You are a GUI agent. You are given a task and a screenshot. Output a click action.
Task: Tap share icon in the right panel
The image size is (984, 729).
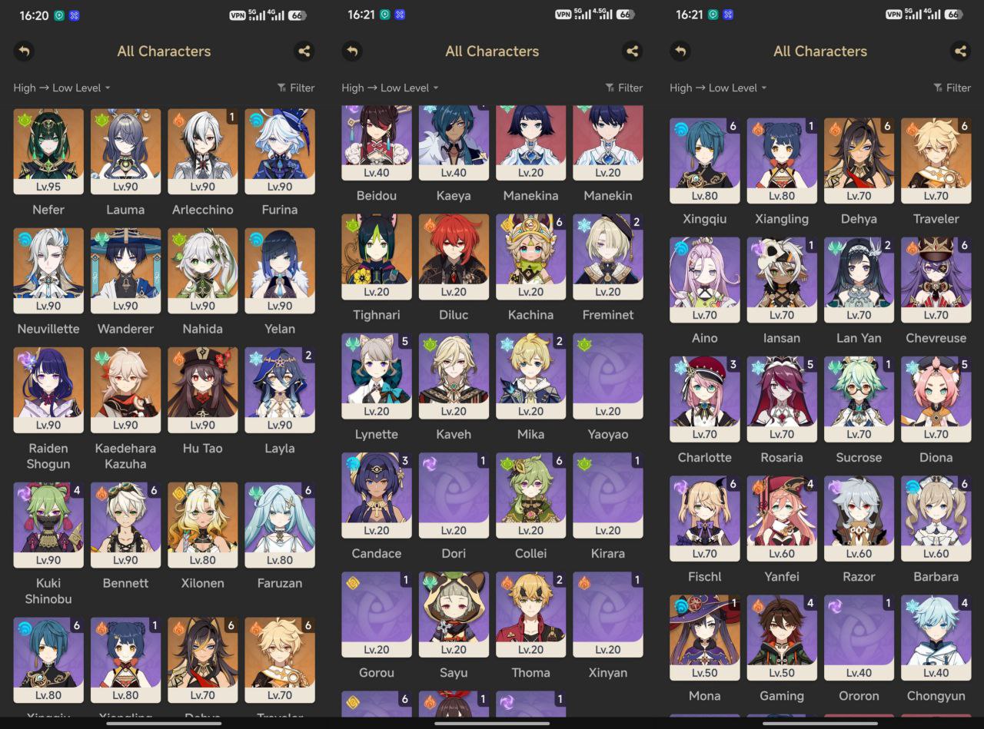pos(960,51)
